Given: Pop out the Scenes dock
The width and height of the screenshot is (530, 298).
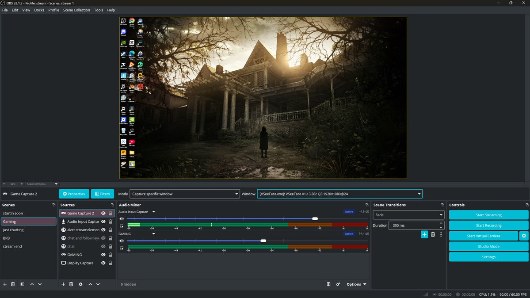Looking at the screenshot, I should click(54, 205).
